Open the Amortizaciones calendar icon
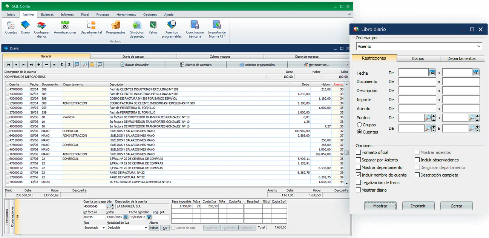Image resolution: width=489 pixels, height=238 pixels. (x=65, y=28)
